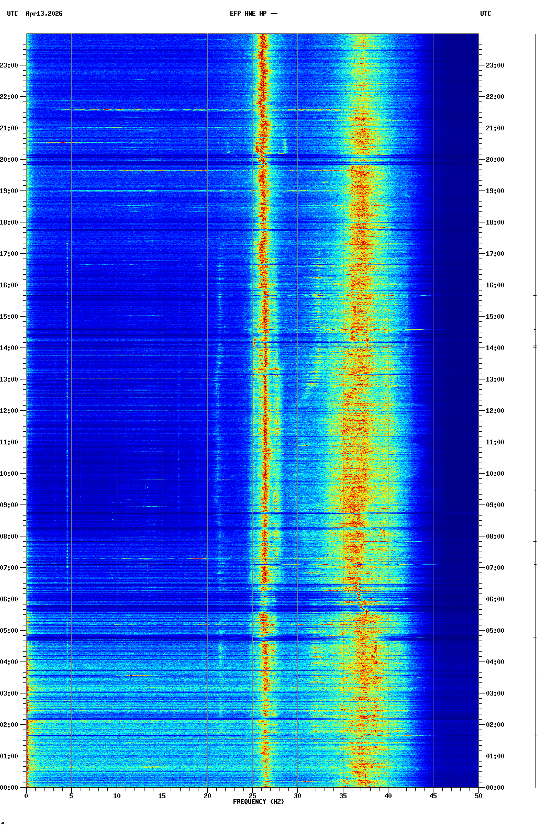Image resolution: width=558 pixels, height=829 pixels.
Task: Select the 00:00 label on right axis
Action: tap(495, 788)
